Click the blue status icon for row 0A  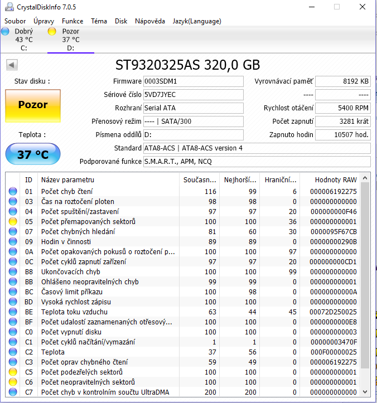click(x=13, y=251)
